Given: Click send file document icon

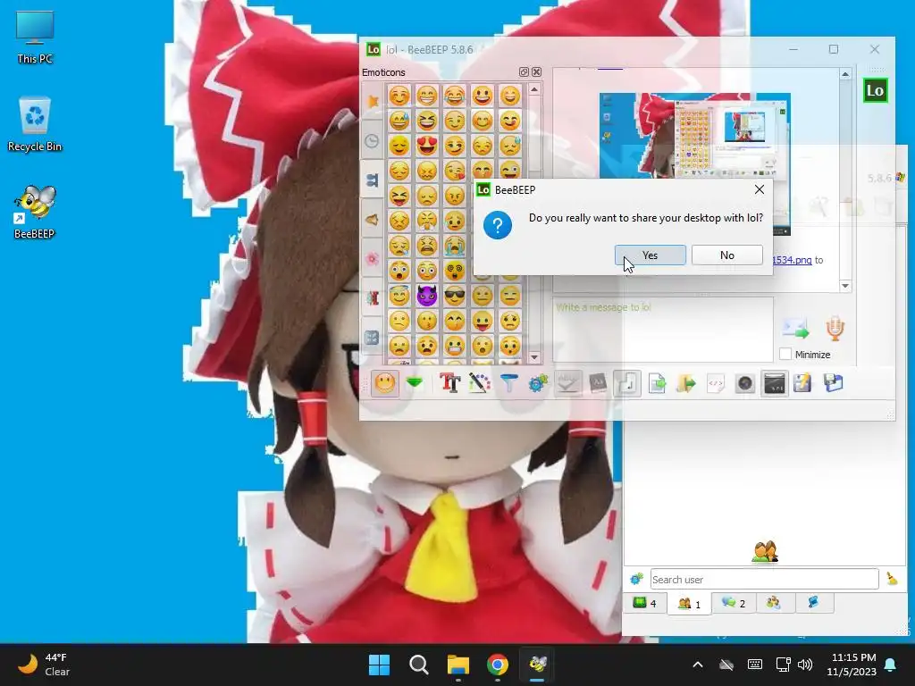Looking at the screenshot, I should point(657,383).
